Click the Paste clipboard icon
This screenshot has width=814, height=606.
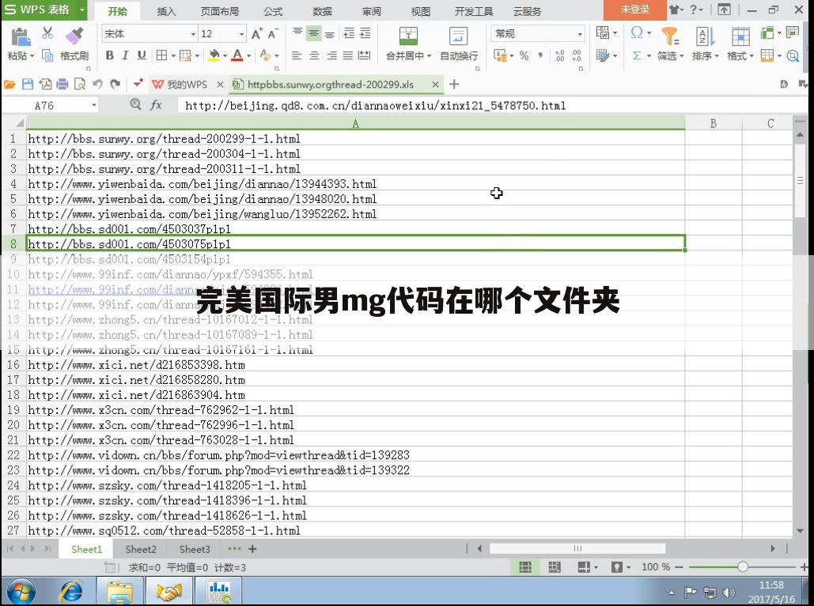pos(20,37)
